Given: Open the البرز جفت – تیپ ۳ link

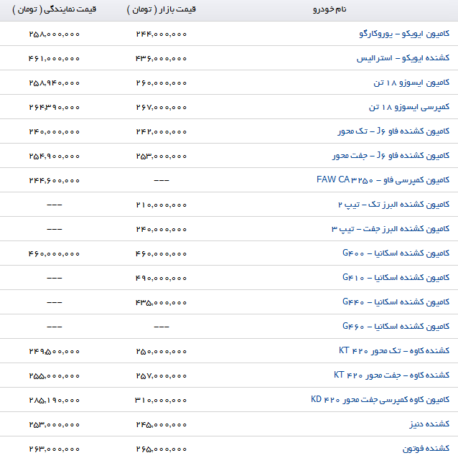Looking at the screenshot, I should (391, 229).
